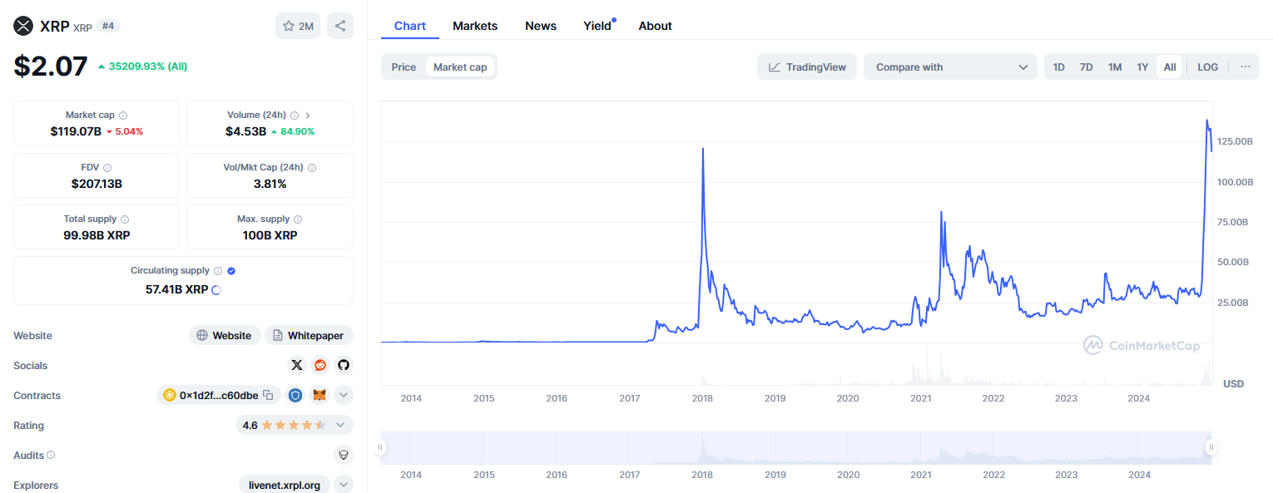Click the blue shield wallet icon
The image size is (1273, 493).
tap(295, 395)
